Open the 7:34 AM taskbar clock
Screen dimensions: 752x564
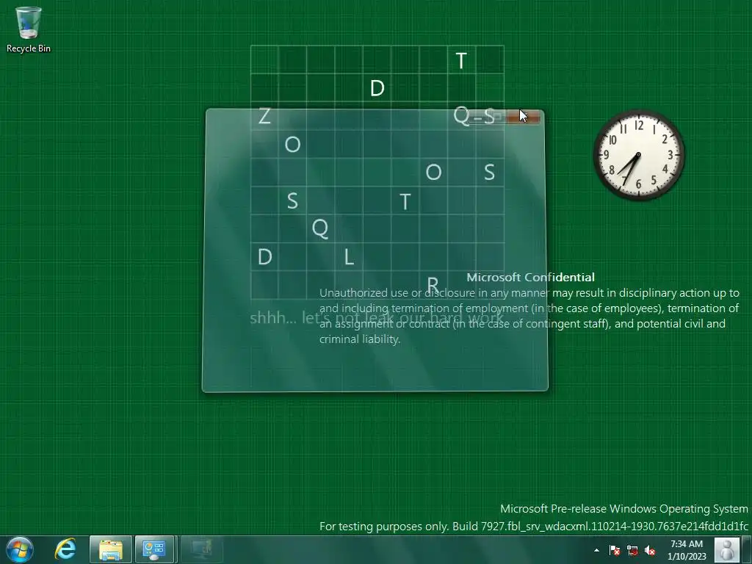tap(687, 550)
